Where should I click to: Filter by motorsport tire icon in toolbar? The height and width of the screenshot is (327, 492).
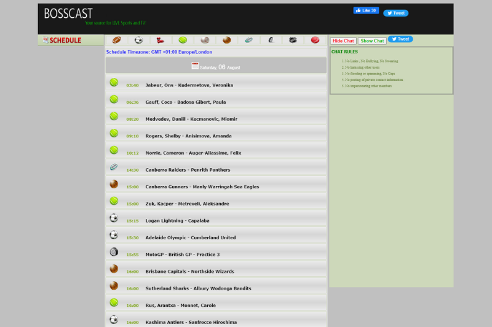click(x=271, y=40)
